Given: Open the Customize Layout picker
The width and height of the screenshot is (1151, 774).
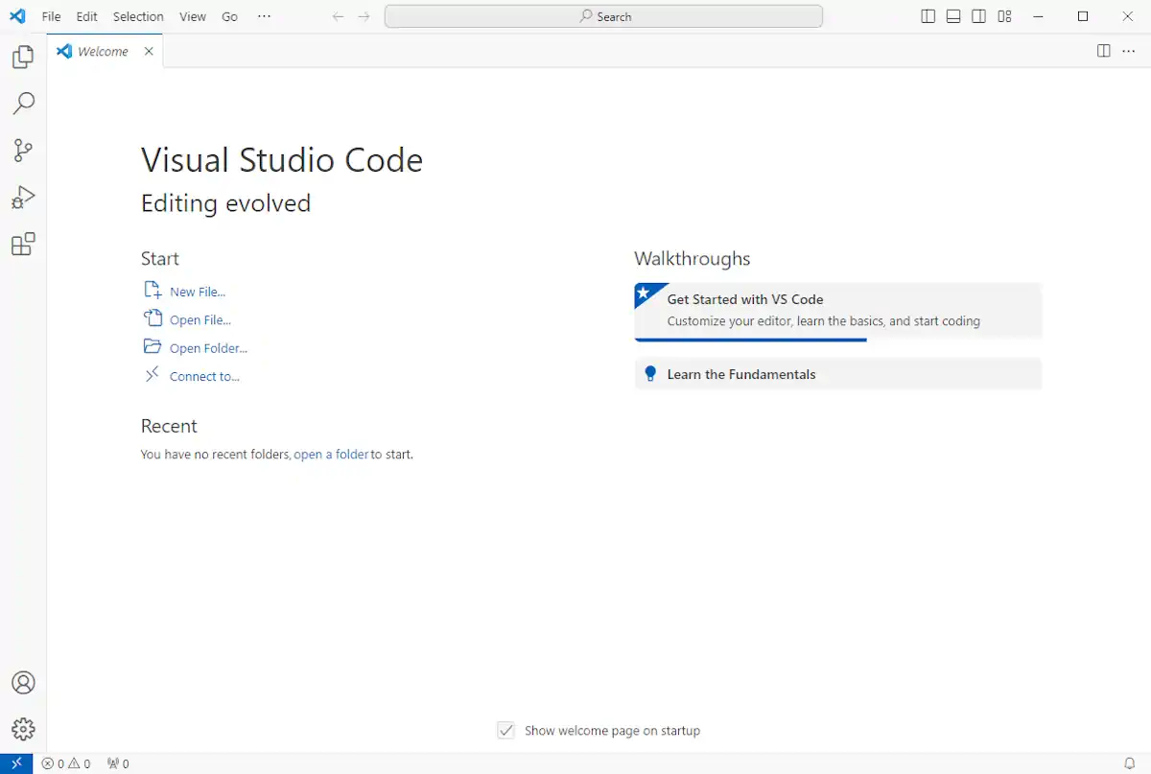Looking at the screenshot, I should pyautogui.click(x=1003, y=16).
